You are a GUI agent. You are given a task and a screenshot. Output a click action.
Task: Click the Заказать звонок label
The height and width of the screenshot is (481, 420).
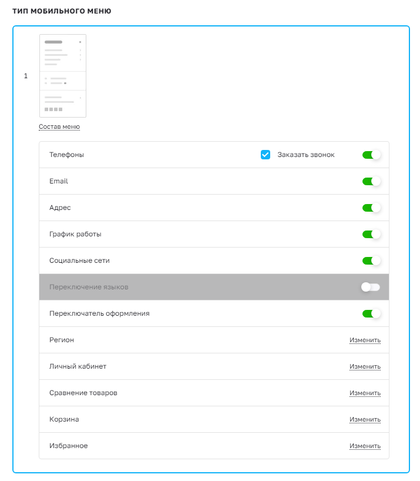[x=306, y=155]
